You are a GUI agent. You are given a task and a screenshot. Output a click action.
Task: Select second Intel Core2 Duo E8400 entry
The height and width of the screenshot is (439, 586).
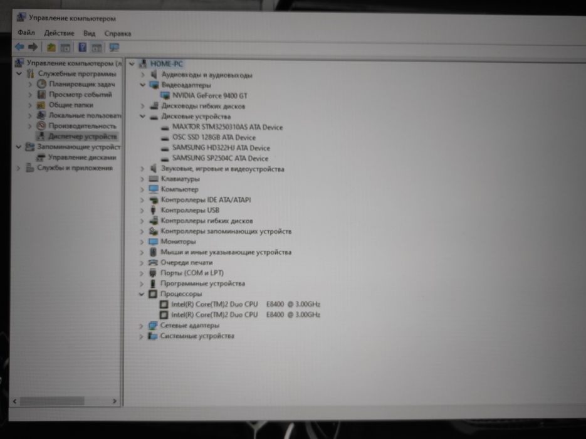pos(246,315)
